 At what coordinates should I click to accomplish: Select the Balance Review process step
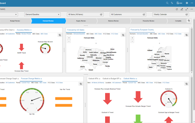click(x=113, y=21)
